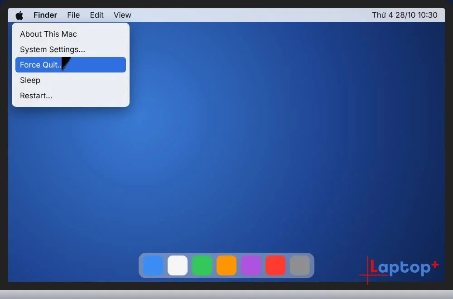
Task: Open the View menu
Action: (x=122, y=15)
